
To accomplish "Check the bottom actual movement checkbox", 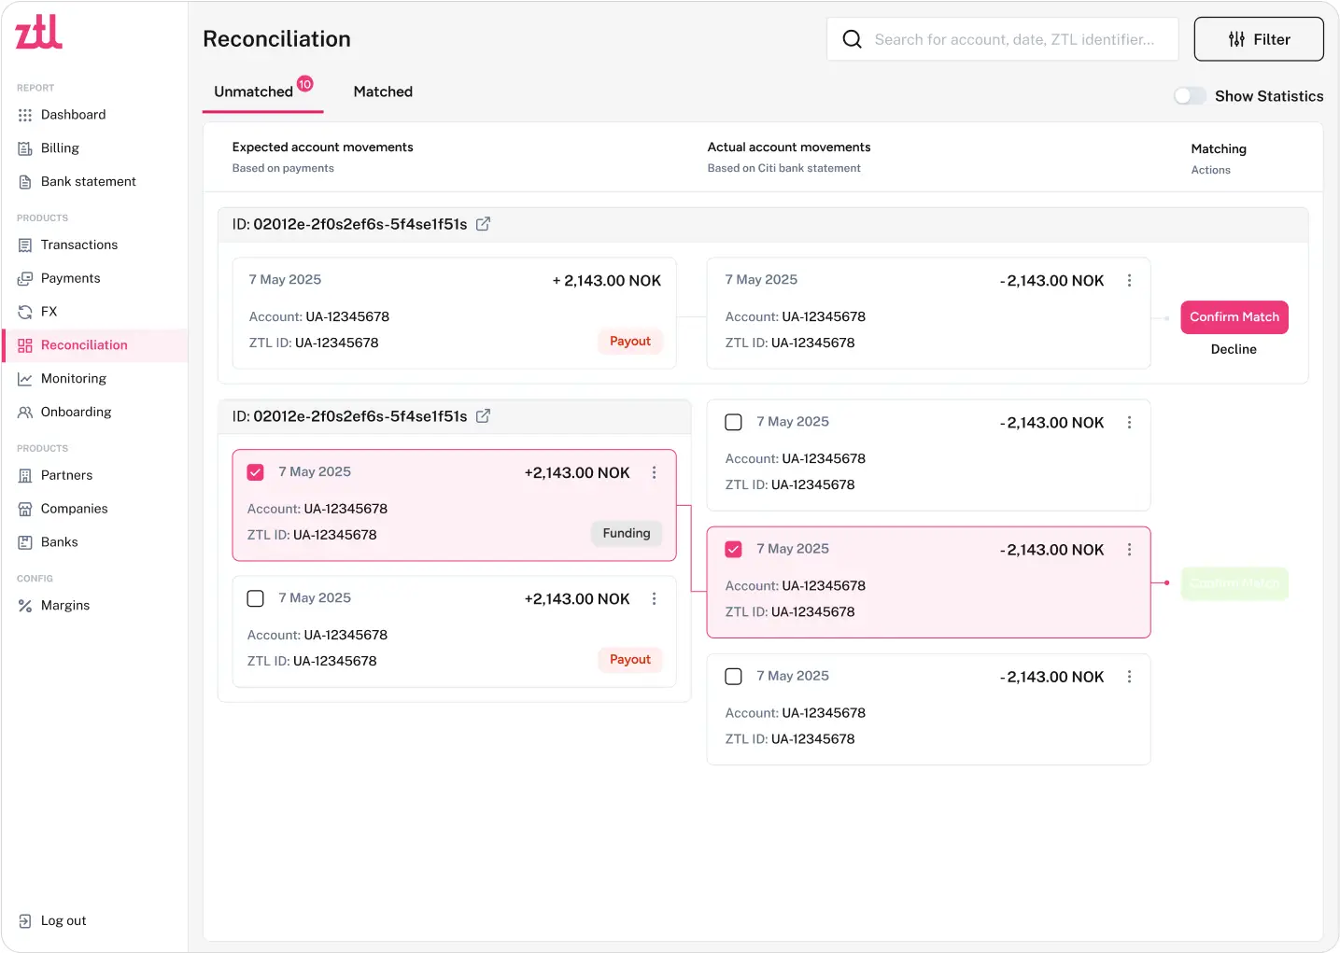I will tap(734, 677).
